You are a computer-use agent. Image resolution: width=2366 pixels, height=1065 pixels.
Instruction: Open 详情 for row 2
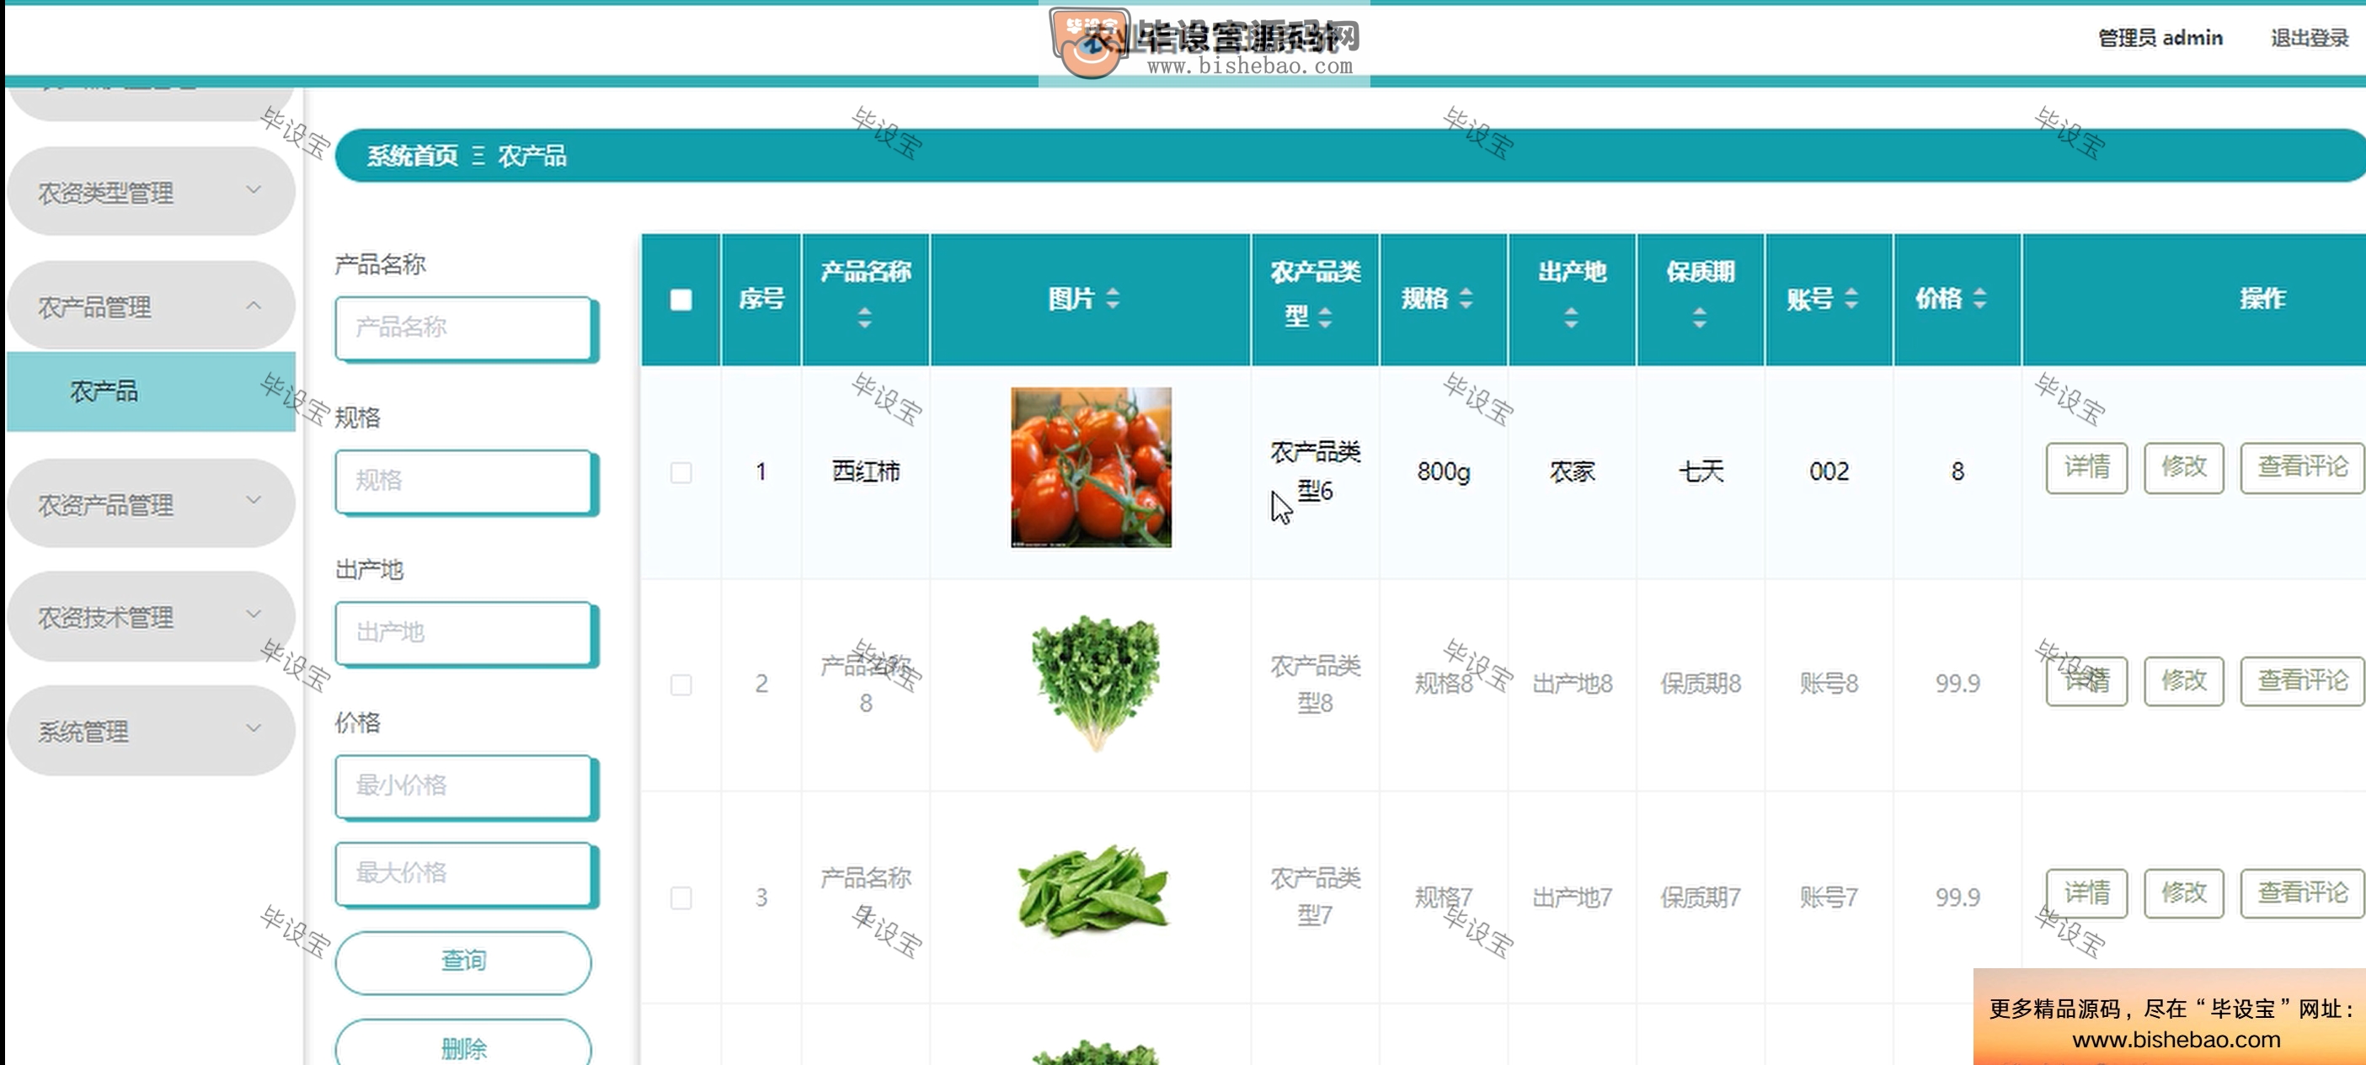click(2086, 681)
